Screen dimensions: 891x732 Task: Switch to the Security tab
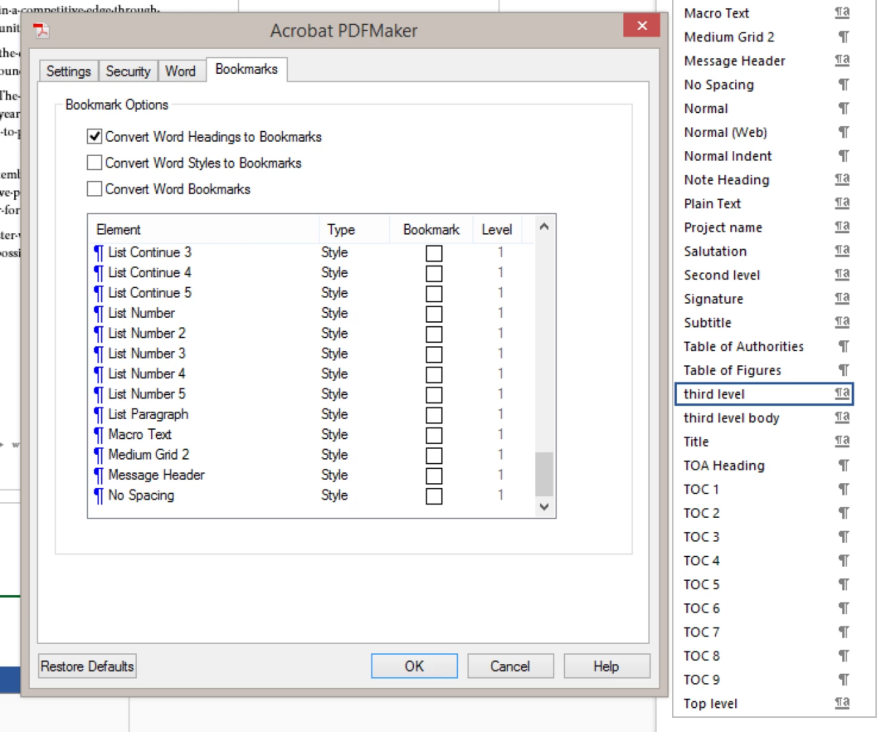pos(128,71)
